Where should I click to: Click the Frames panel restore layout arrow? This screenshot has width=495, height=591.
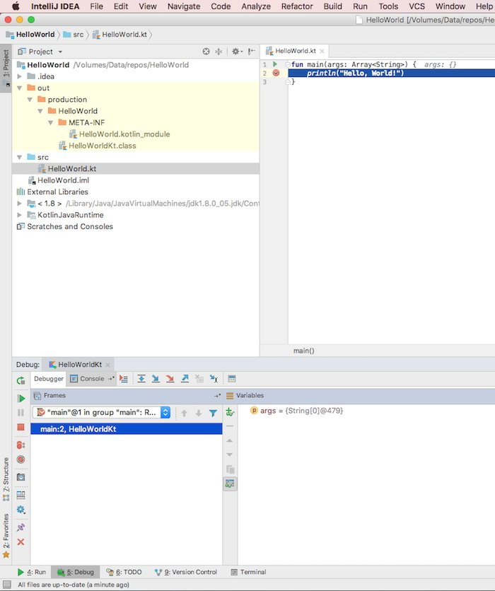click(x=217, y=396)
